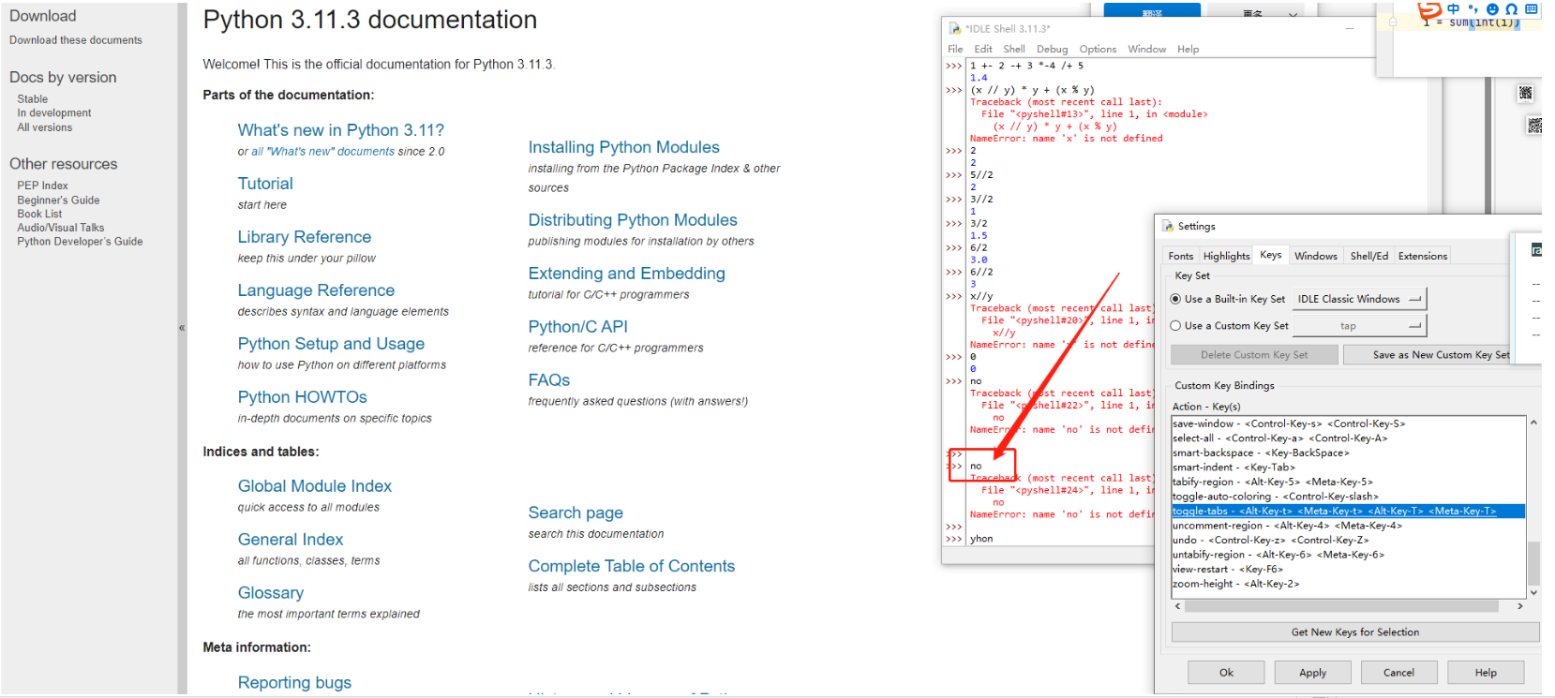This screenshot has height=698, width=1555.
Task: Open the Tutorial documentation link
Action: (265, 184)
